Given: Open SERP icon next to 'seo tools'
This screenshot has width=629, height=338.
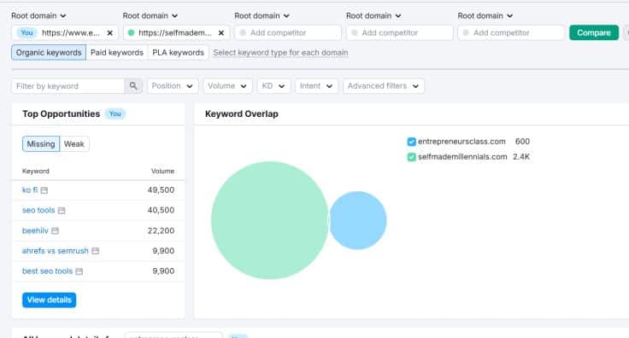Looking at the screenshot, I should coord(62,210).
